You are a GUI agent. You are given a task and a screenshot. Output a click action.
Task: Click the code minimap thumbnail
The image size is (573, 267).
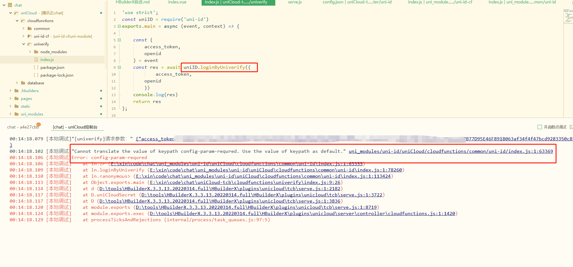(568, 16)
